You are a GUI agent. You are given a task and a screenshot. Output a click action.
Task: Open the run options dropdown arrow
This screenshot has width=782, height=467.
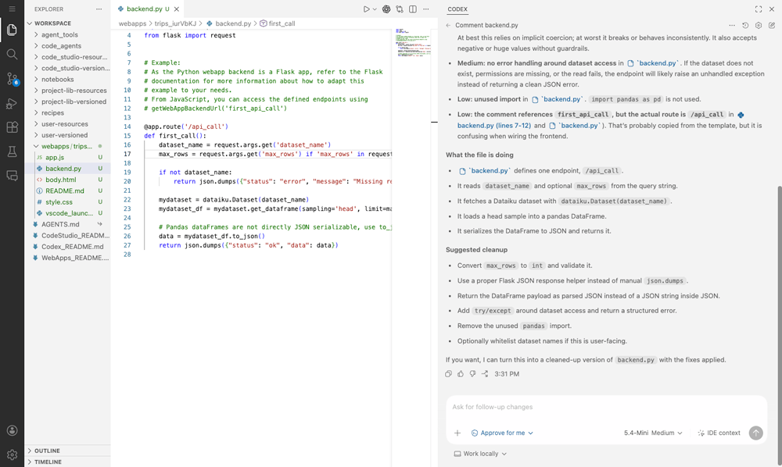[375, 9]
